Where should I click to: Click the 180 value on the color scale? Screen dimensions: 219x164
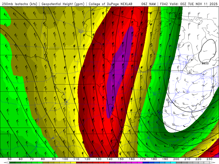coord(154,159)
